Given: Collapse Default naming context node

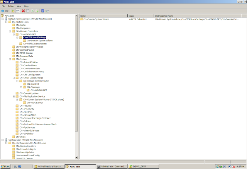Looking at the screenshot, I should pyautogui.click(x=3, y=19).
